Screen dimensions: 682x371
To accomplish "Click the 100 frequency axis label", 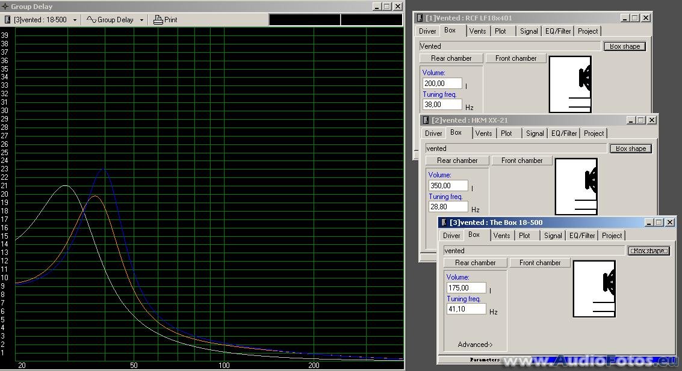I will pos(224,366).
